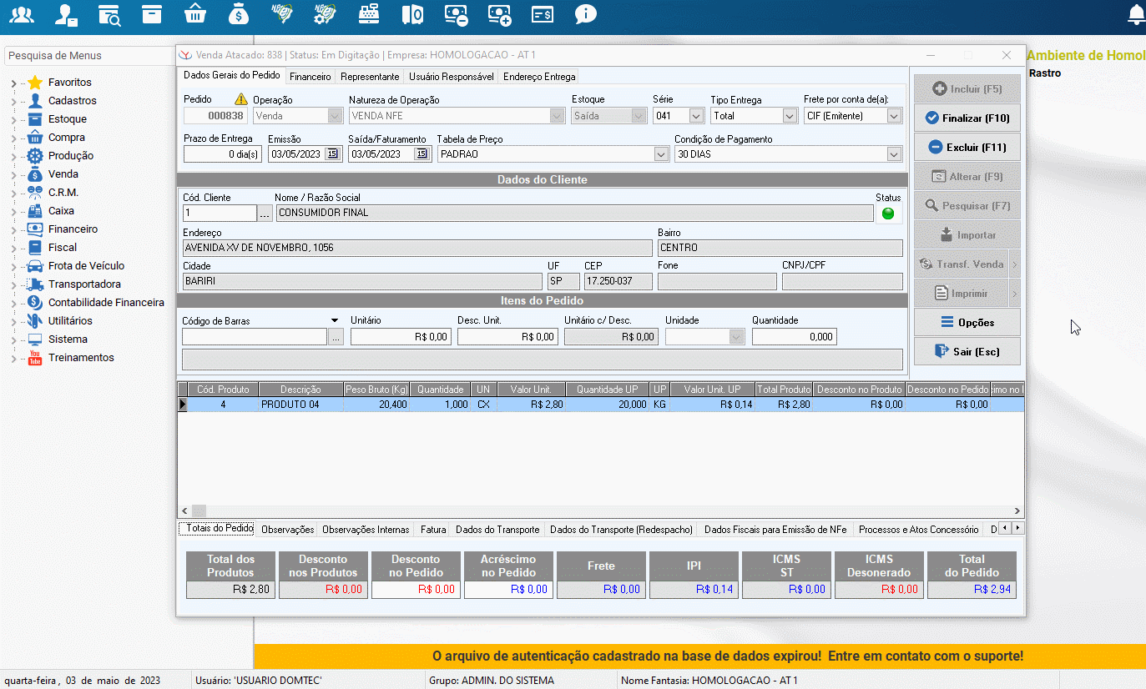The image size is (1146, 689).
Task: Expand the Compra menu node
Action: click(x=13, y=138)
